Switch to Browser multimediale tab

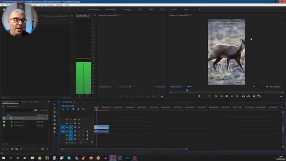click(30, 102)
